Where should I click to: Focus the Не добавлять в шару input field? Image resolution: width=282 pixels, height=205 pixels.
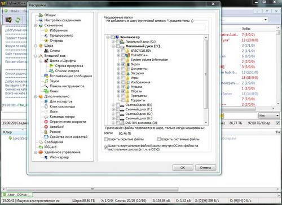click(156, 28)
